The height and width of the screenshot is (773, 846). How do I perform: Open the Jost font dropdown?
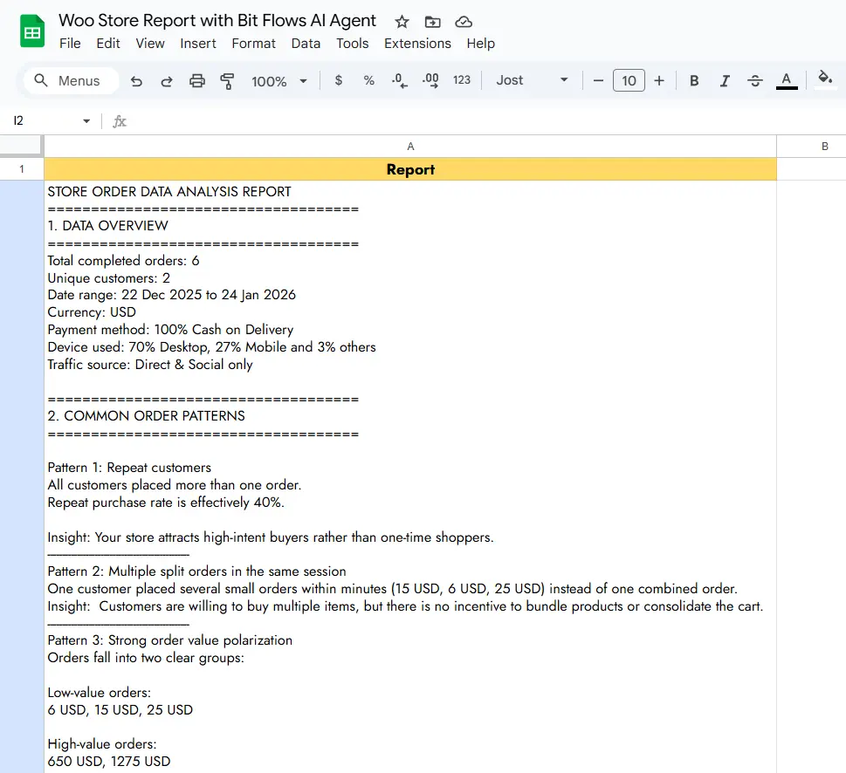532,81
